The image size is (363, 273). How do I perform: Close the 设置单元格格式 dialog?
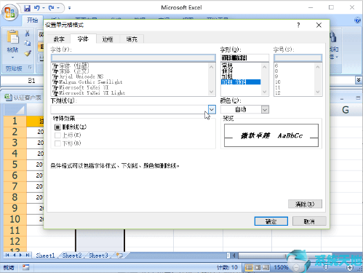click(x=319, y=25)
